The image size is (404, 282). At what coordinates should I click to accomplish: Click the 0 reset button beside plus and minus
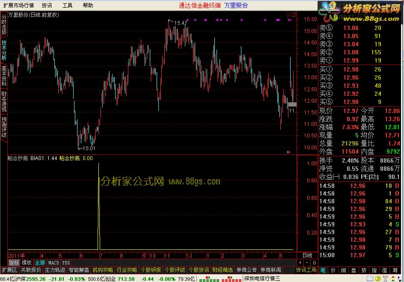(x=314, y=263)
